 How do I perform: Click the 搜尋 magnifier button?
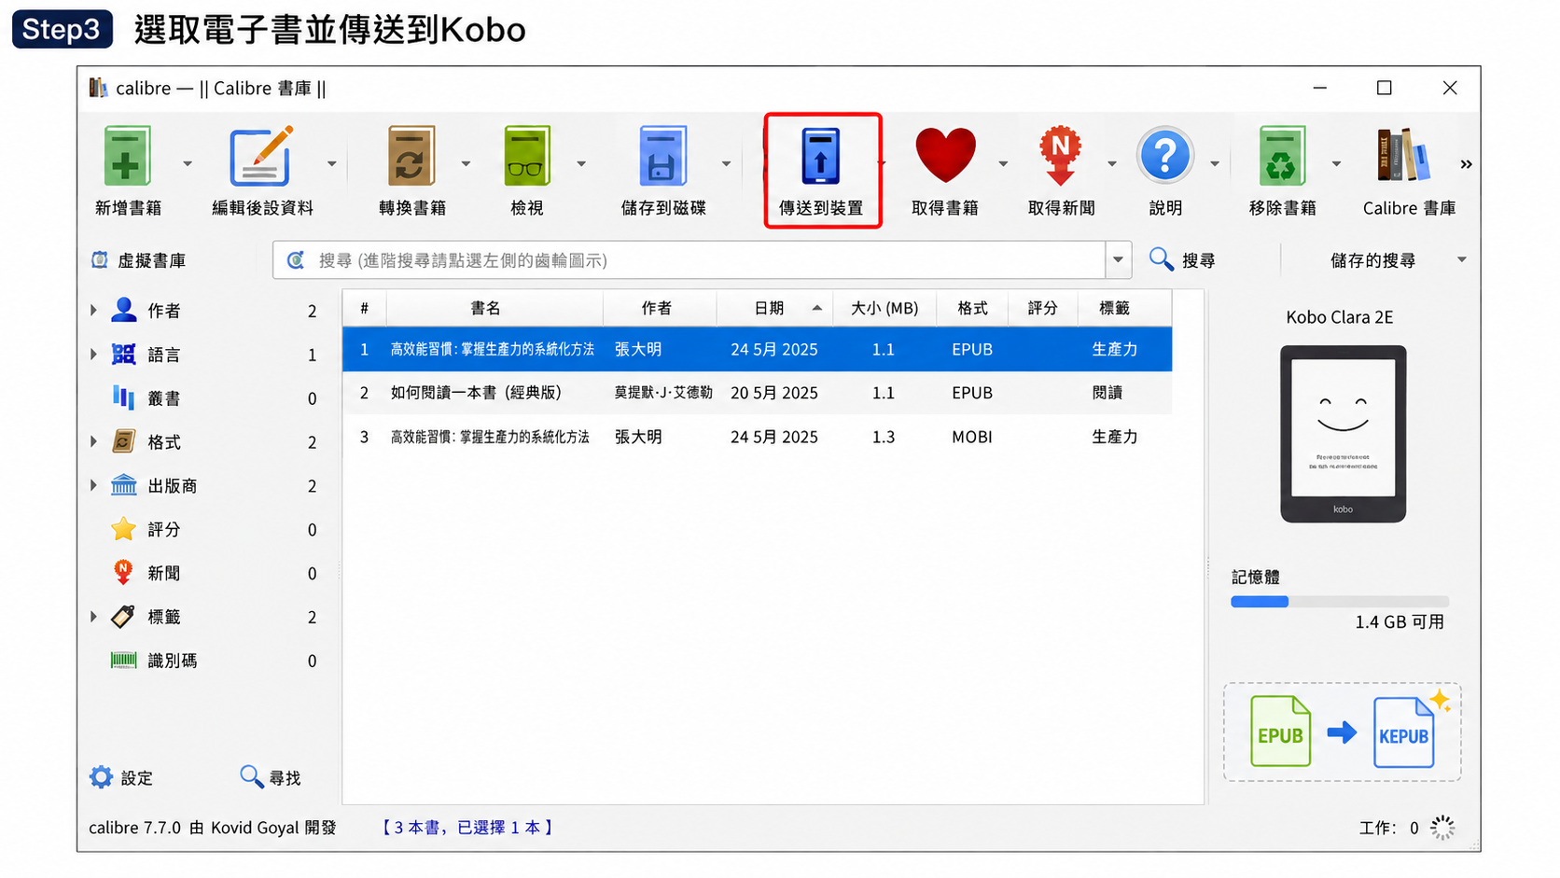[x=1182, y=260]
